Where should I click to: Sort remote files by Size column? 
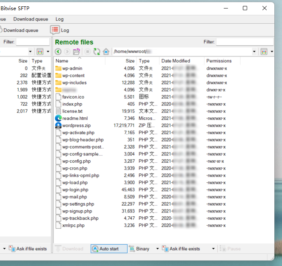(121, 61)
